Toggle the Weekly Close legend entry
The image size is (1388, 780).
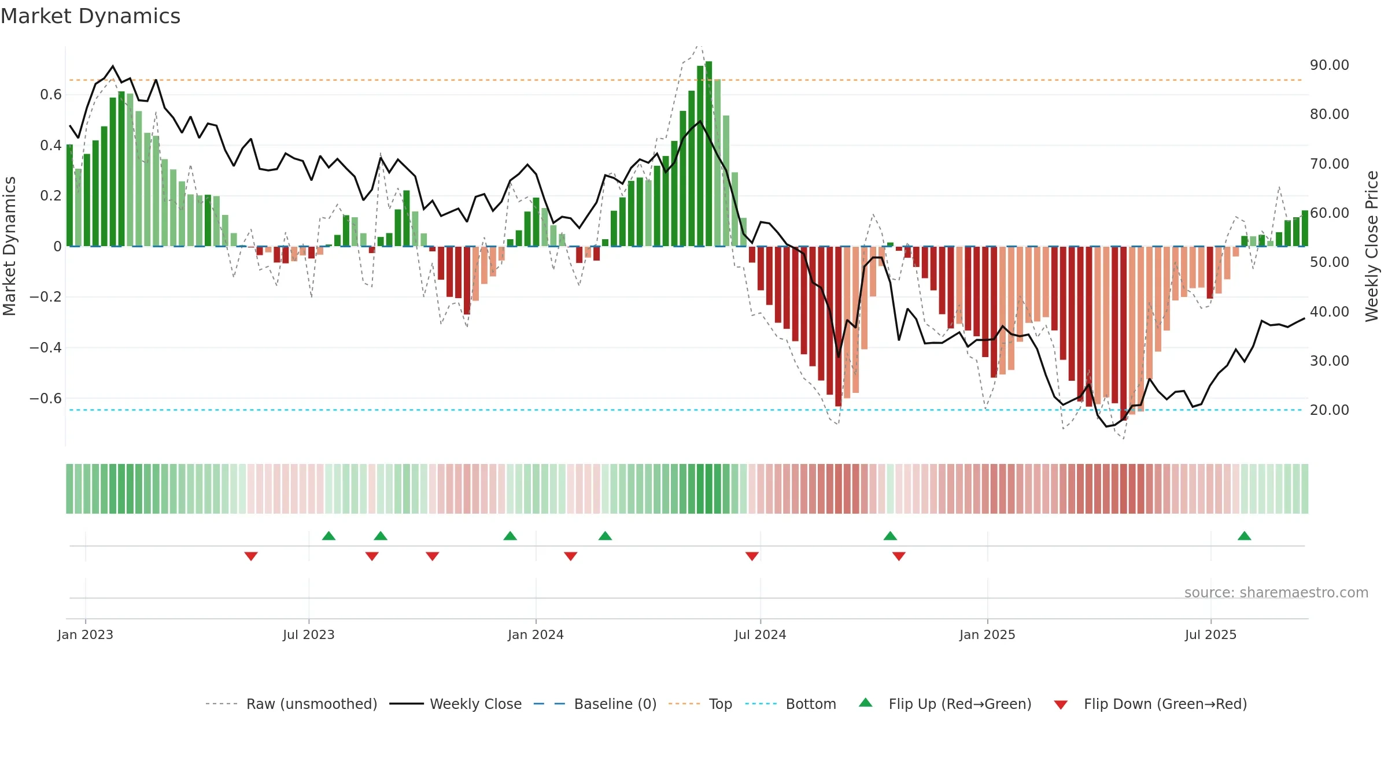[x=456, y=704]
